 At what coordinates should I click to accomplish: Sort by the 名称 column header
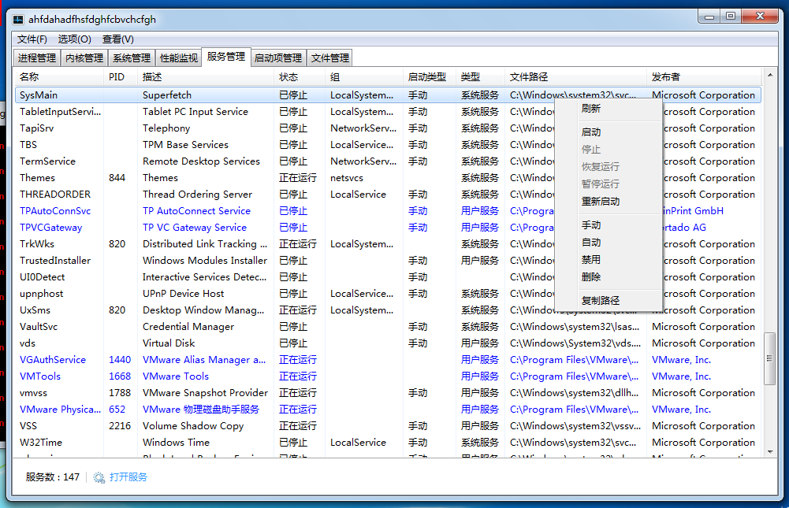point(59,77)
